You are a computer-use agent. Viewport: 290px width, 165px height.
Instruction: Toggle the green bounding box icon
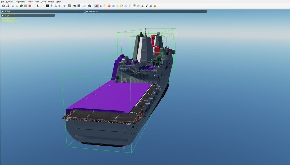[x=117, y=6]
